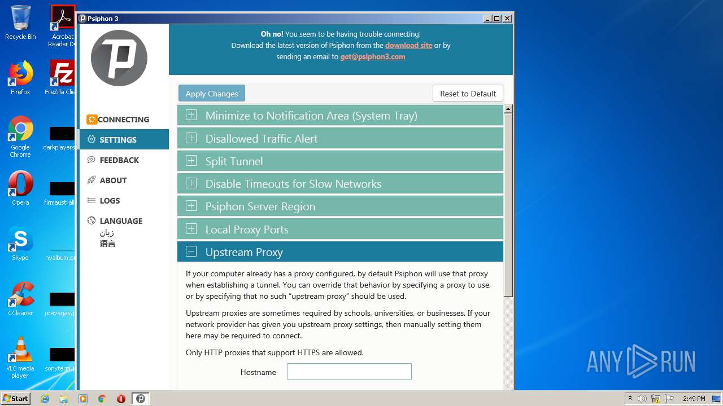Screen dimensions: 723x406
Task: Launch Google Chrome from desktop
Action: coord(20,137)
